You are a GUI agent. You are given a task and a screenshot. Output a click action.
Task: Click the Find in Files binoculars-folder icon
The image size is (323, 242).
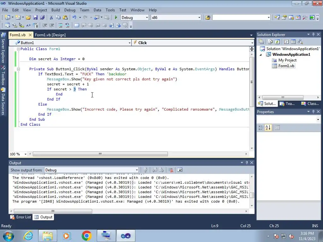point(208,18)
